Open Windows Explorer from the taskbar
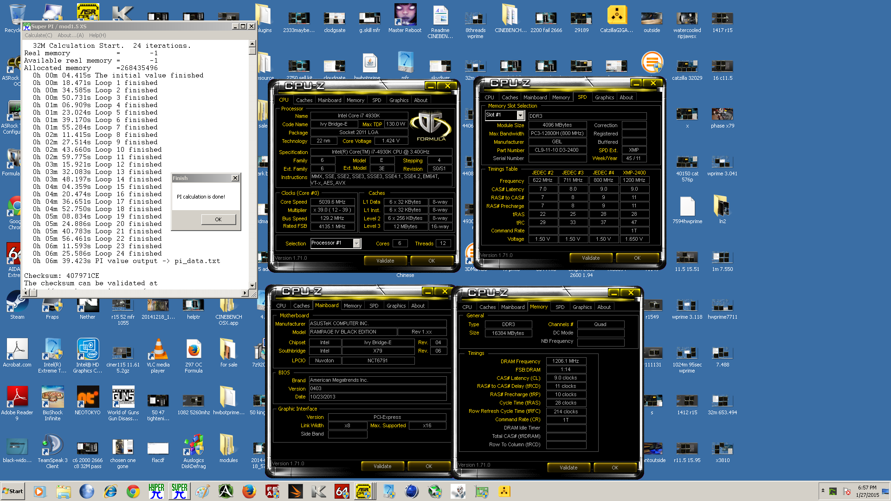The width and height of the screenshot is (891, 501). [x=64, y=491]
